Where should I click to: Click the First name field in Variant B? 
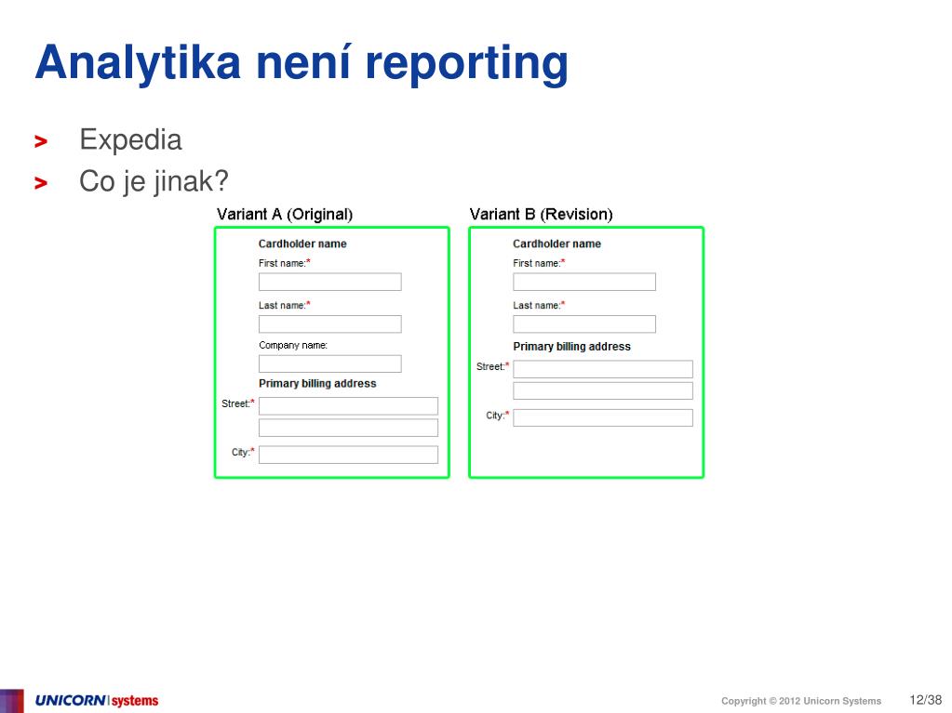pos(584,282)
